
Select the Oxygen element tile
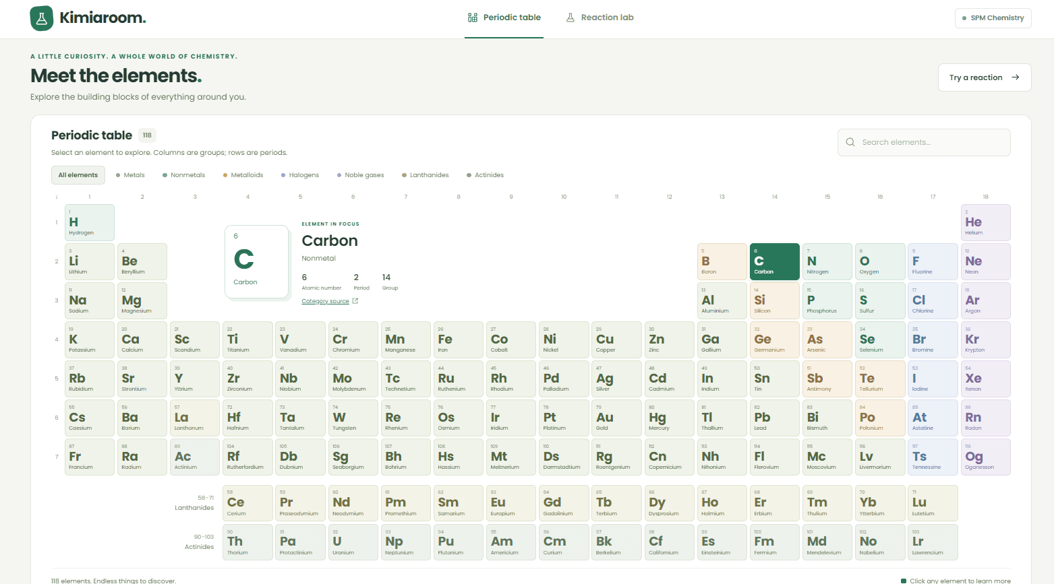point(880,261)
